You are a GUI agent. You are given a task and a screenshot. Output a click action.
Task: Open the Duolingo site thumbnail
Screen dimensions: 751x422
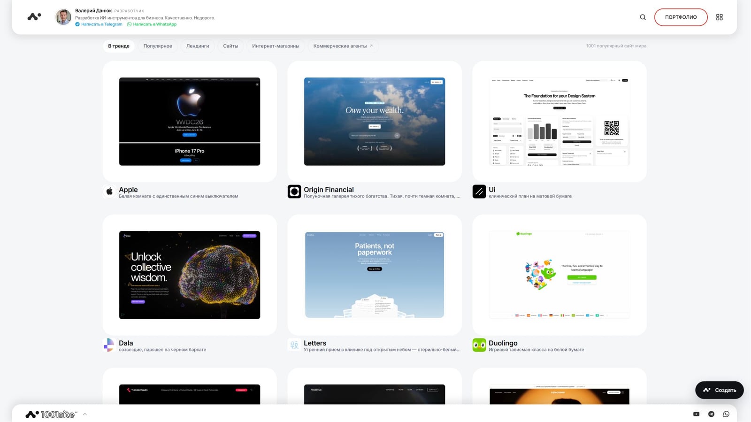coord(559,275)
